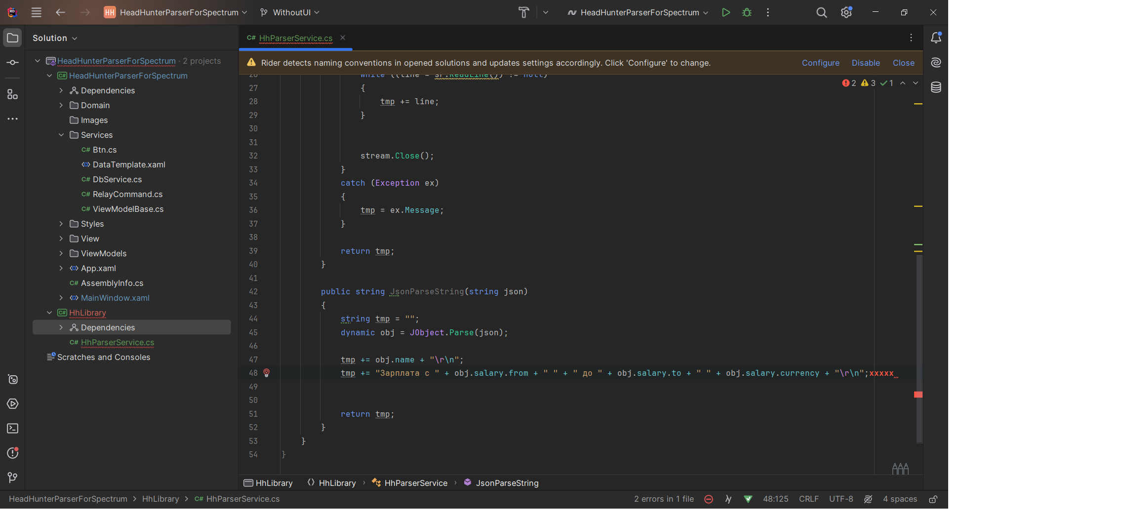Expand the MainWindow.xaml node
Viewport: 1122px width, 517px height.
click(61, 298)
